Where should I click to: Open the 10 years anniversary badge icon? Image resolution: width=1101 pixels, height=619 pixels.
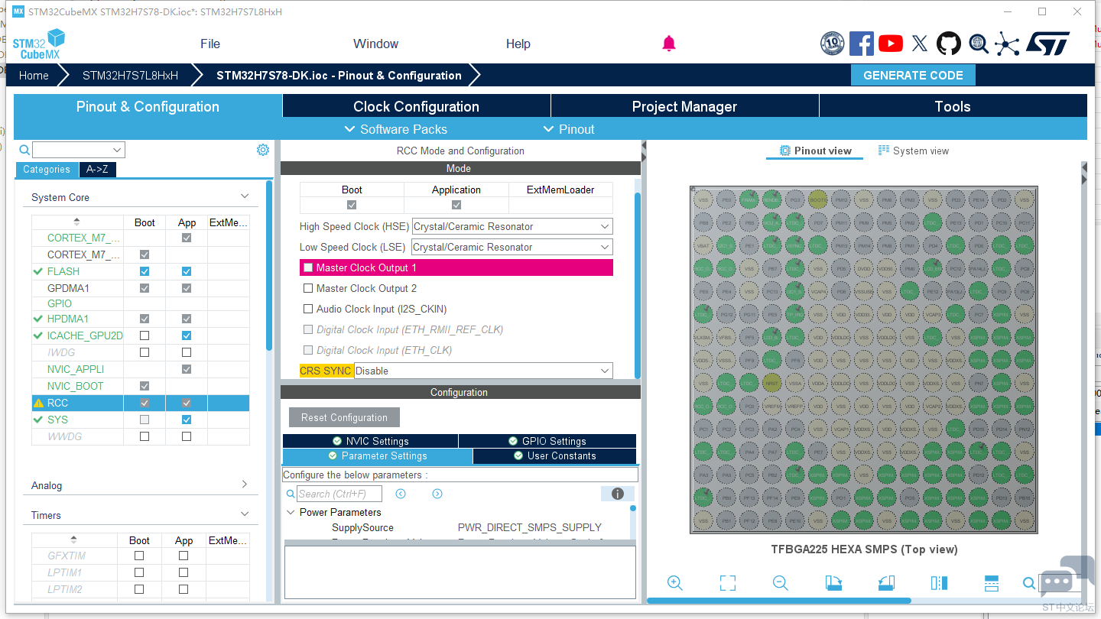832,44
